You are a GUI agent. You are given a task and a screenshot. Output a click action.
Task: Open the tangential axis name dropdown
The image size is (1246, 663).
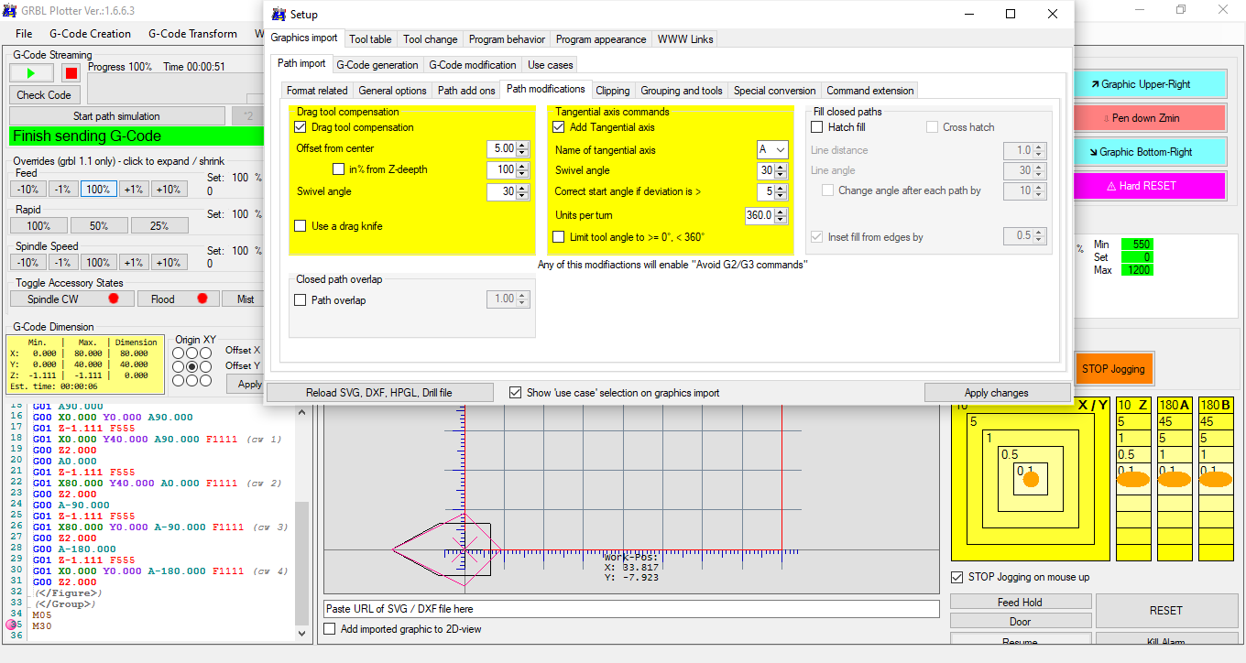point(772,149)
